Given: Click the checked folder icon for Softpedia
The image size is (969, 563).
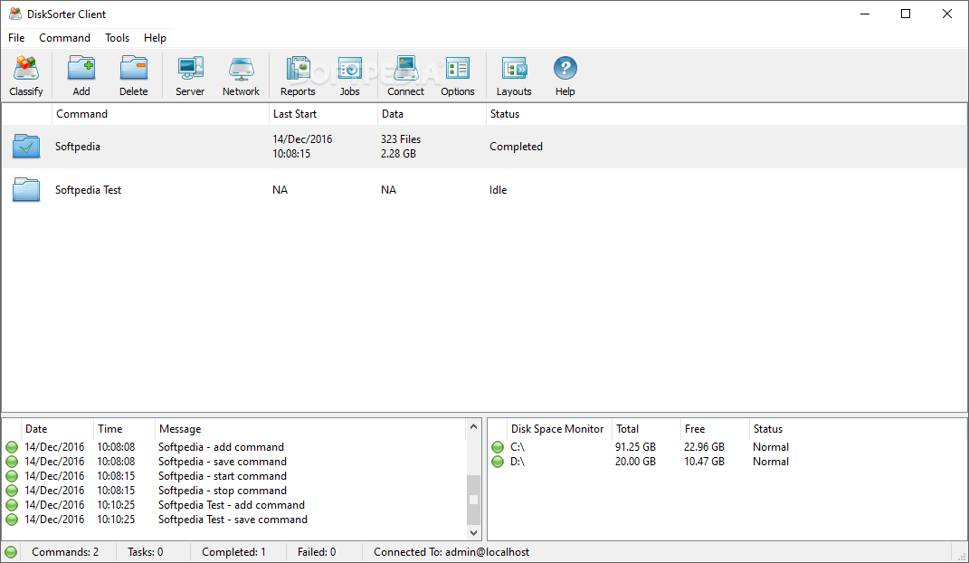Looking at the screenshot, I should (x=26, y=147).
